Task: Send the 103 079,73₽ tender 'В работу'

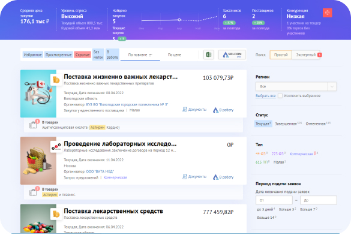Action: pos(223,110)
